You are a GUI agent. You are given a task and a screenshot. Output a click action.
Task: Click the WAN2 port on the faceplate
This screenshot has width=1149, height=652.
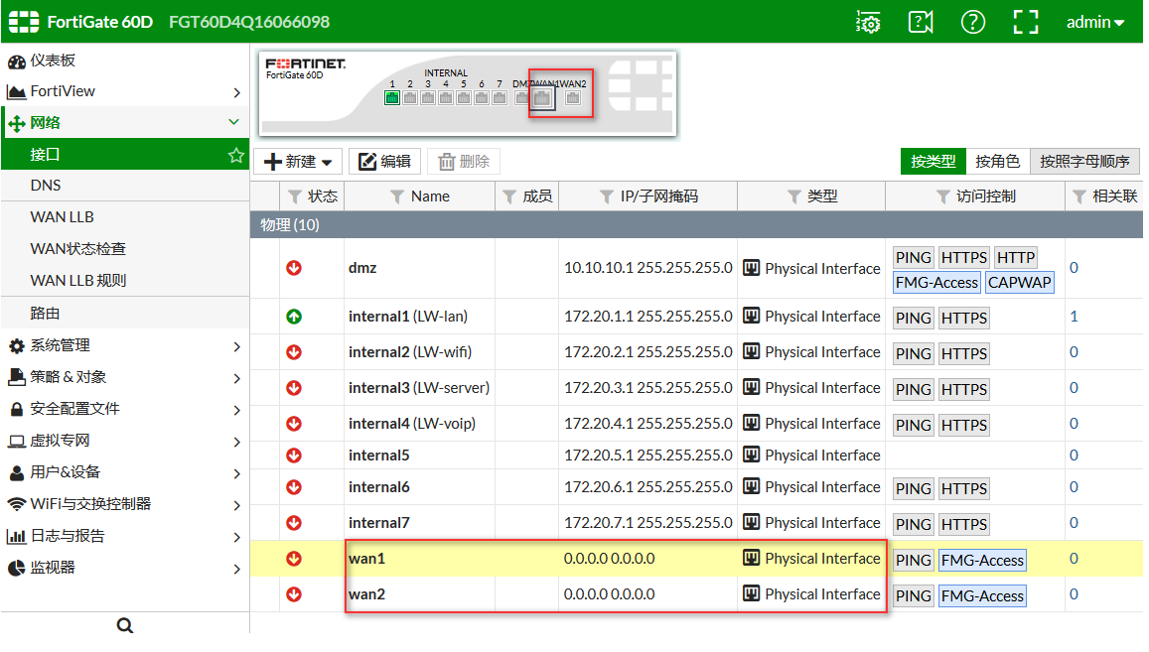(573, 97)
